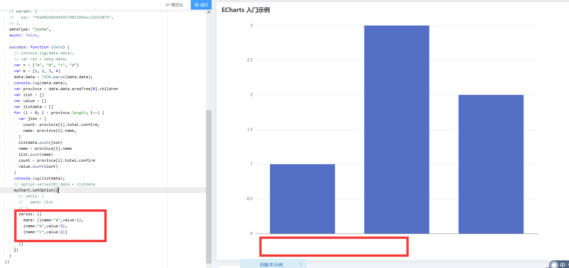Click the listdata.push(json) line

tap(40, 142)
